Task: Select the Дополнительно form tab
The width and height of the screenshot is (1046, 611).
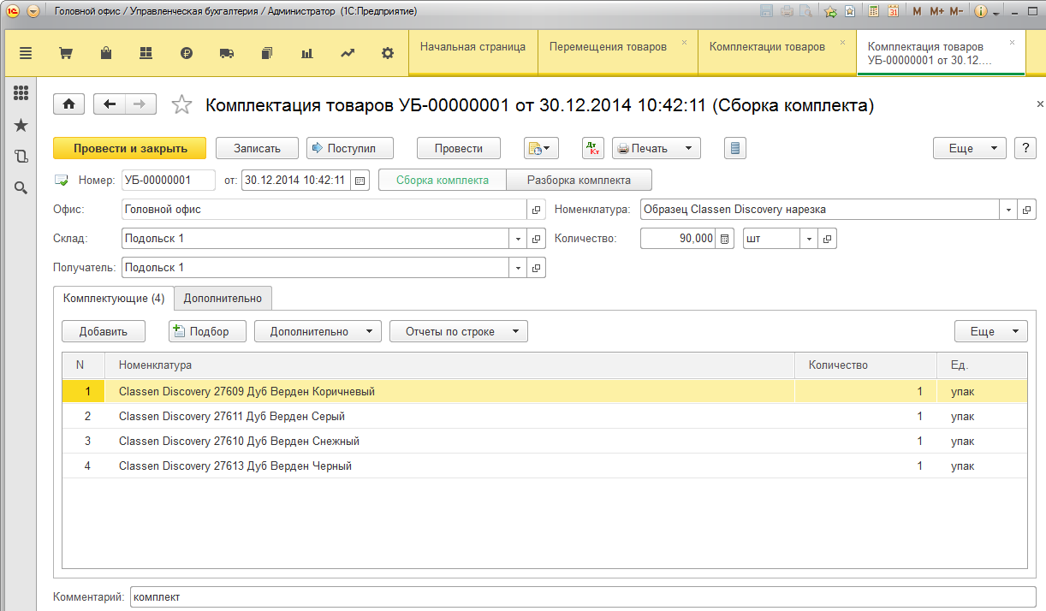Action: tap(223, 299)
